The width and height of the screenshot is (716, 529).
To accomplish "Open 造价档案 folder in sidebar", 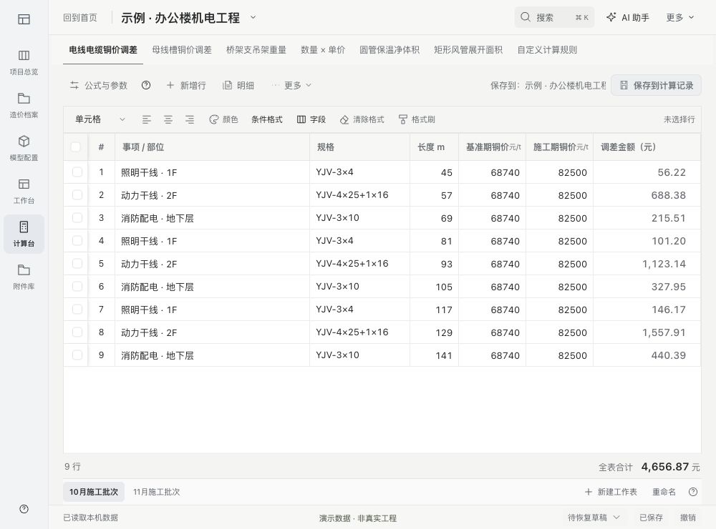I will pyautogui.click(x=24, y=105).
